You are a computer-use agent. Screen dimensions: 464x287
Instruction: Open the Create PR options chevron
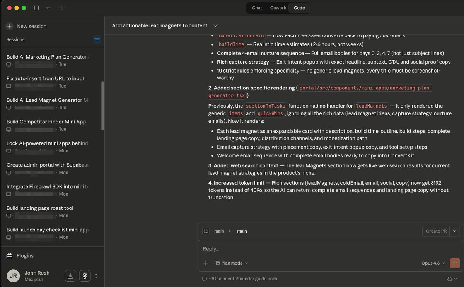point(454,231)
